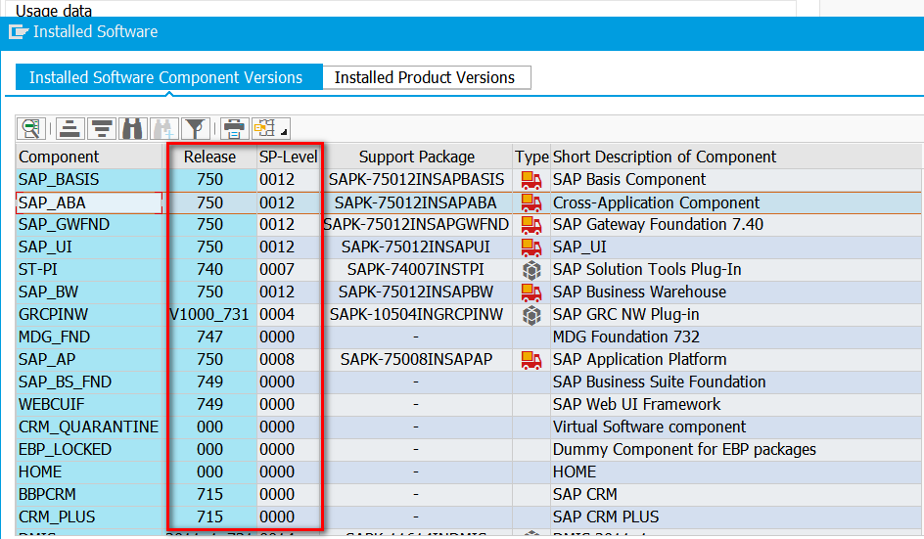Click the Release column header

click(x=209, y=157)
